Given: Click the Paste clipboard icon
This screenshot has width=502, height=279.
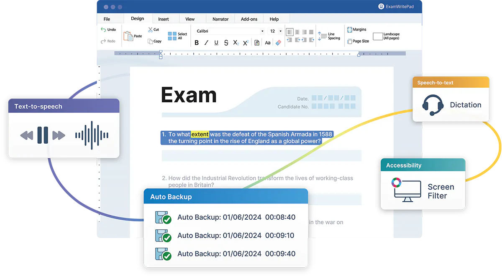Looking at the screenshot, I should click(x=128, y=36).
